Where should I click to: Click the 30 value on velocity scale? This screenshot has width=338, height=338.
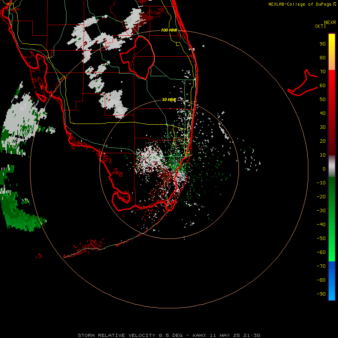[x=323, y=127]
